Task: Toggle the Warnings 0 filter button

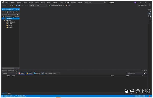Action: [x=29, y=73]
